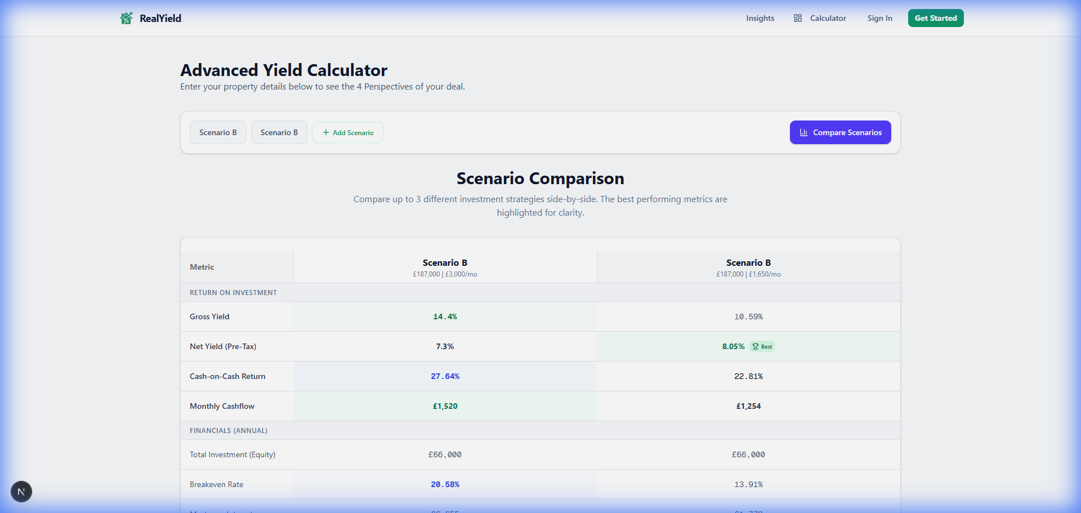Open the Insights menu item
The height and width of the screenshot is (513, 1081).
760,18
